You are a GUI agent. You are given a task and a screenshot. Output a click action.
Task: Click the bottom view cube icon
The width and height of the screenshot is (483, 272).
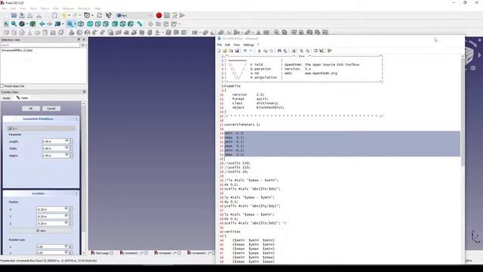tap(122, 23)
